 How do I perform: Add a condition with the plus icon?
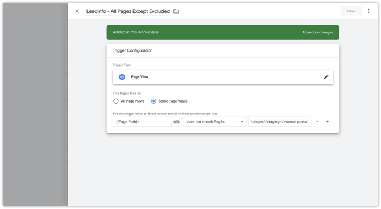click(328, 121)
